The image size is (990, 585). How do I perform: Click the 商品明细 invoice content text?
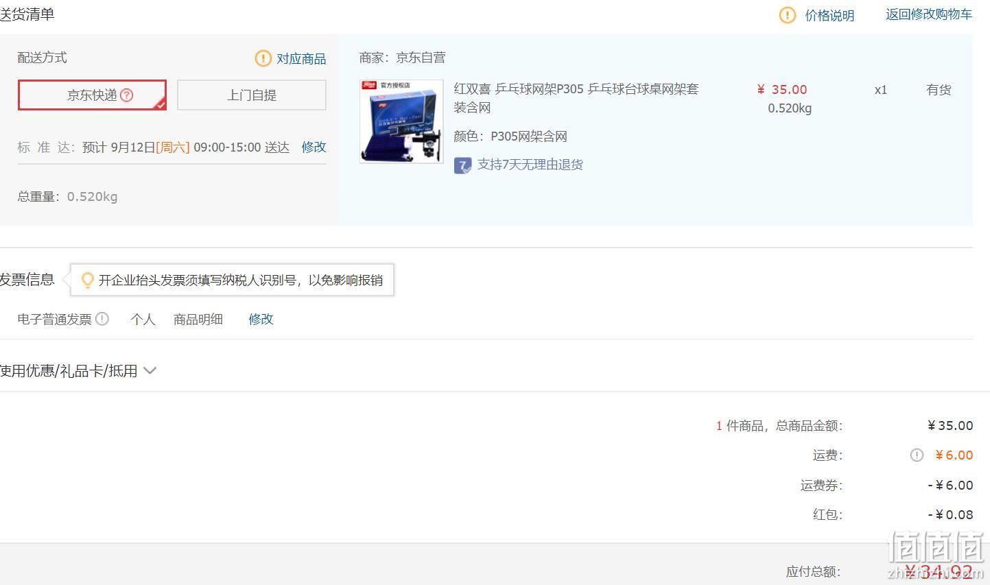(198, 319)
